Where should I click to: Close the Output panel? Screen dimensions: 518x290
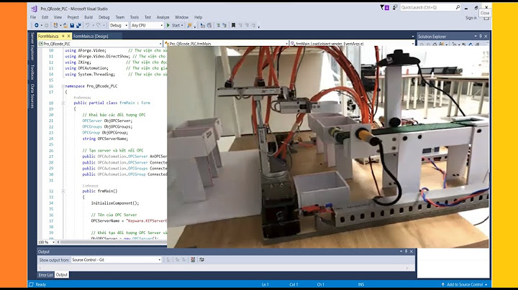tap(412, 251)
